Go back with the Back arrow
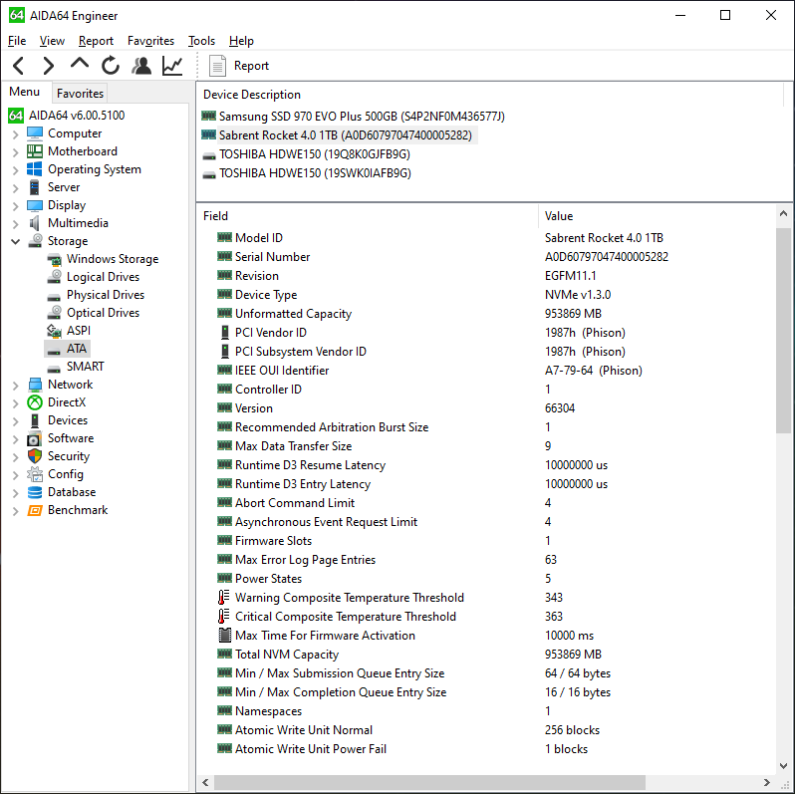The height and width of the screenshot is (794, 795). (x=18, y=66)
